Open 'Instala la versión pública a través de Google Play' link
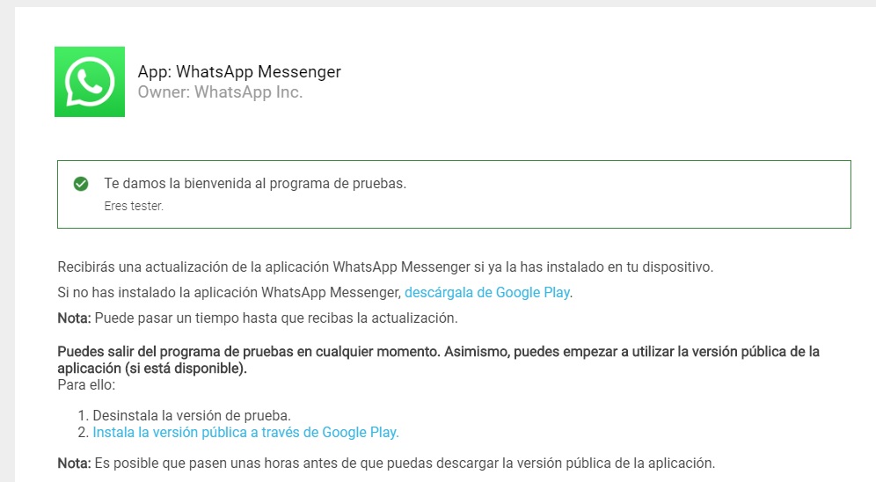The image size is (876, 482). 245,432
